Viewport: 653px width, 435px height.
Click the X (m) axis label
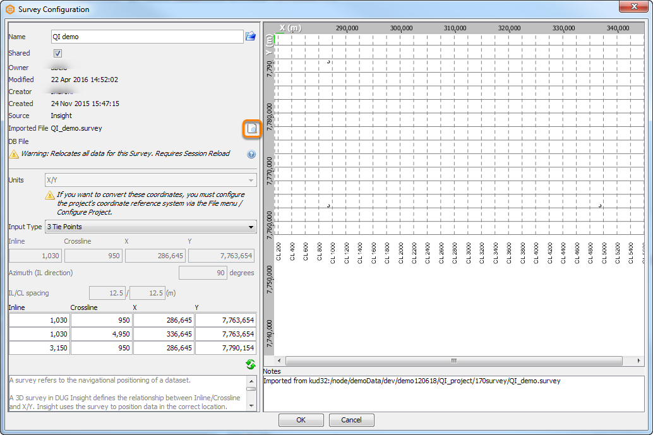(291, 28)
